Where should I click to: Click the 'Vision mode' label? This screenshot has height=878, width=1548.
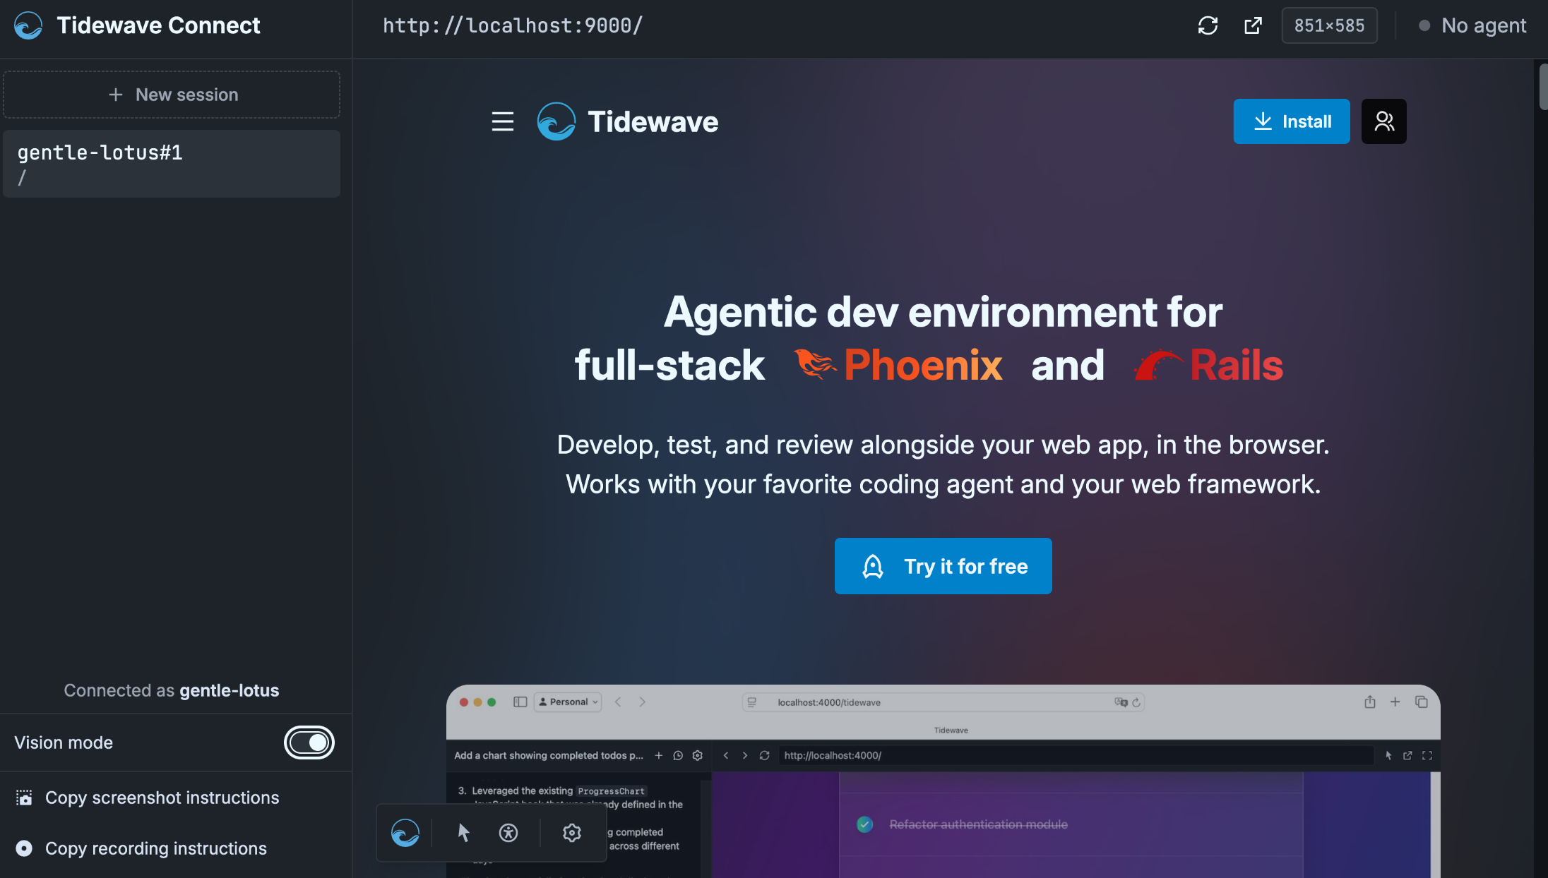[64, 742]
